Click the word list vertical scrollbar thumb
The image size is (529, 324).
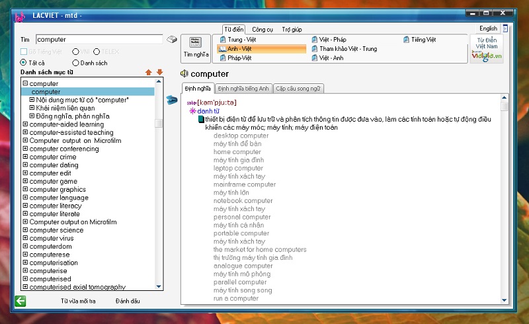pyautogui.click(x=159, y=123)
